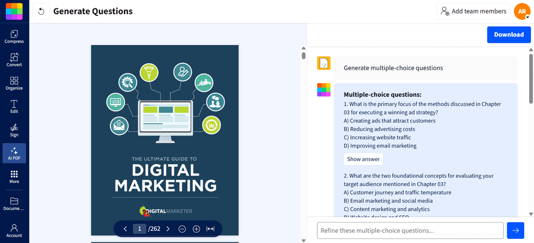Go to next PDF page

click(x=168, y=229)
